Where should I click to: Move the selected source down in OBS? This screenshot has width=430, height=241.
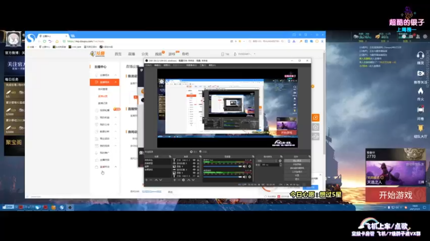[x=193, y=180]
